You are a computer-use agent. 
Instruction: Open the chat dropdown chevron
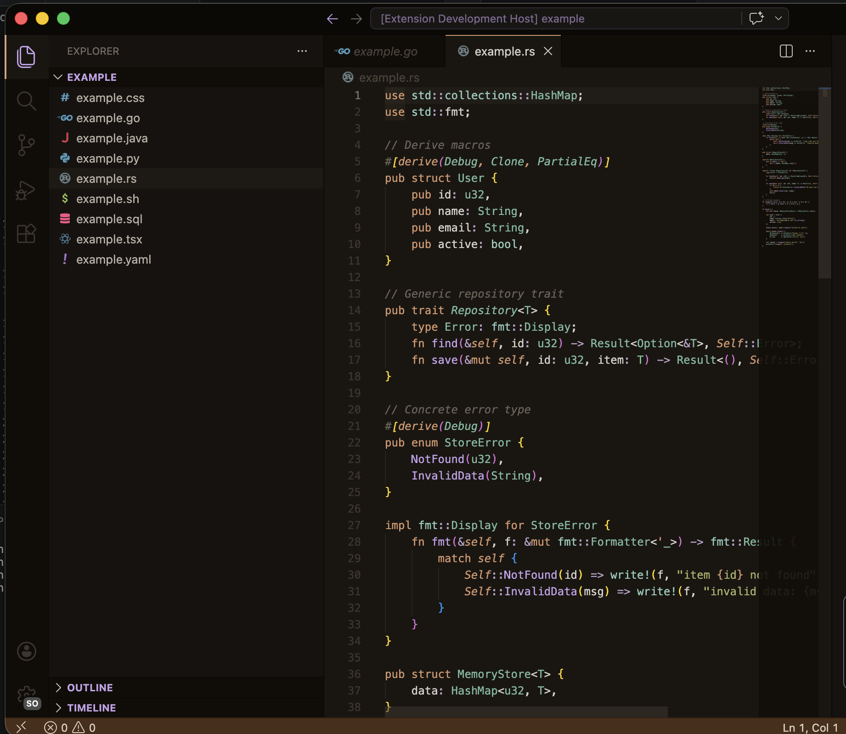pyautogui.click(x=778, y=18)
